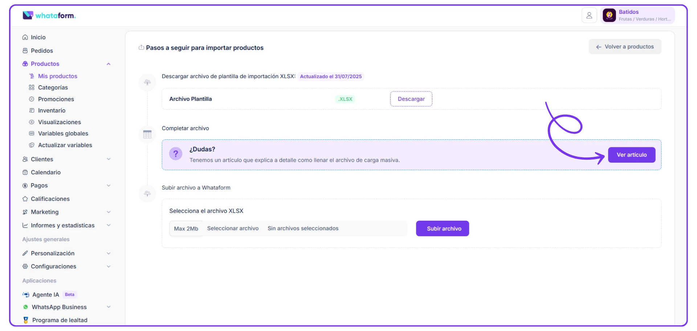Open Categorías in the sidebar
697x331 pixels.
pyautogui.click(x=53, y=87)
